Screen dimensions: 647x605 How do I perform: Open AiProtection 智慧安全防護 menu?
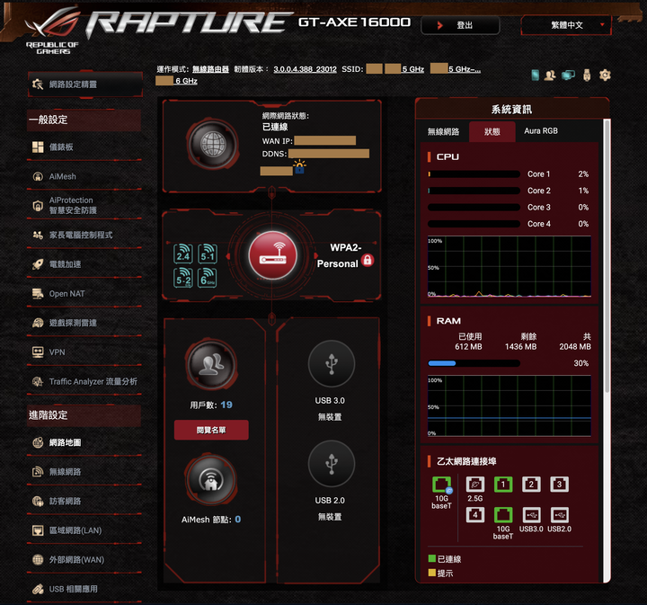coord(84,205)
